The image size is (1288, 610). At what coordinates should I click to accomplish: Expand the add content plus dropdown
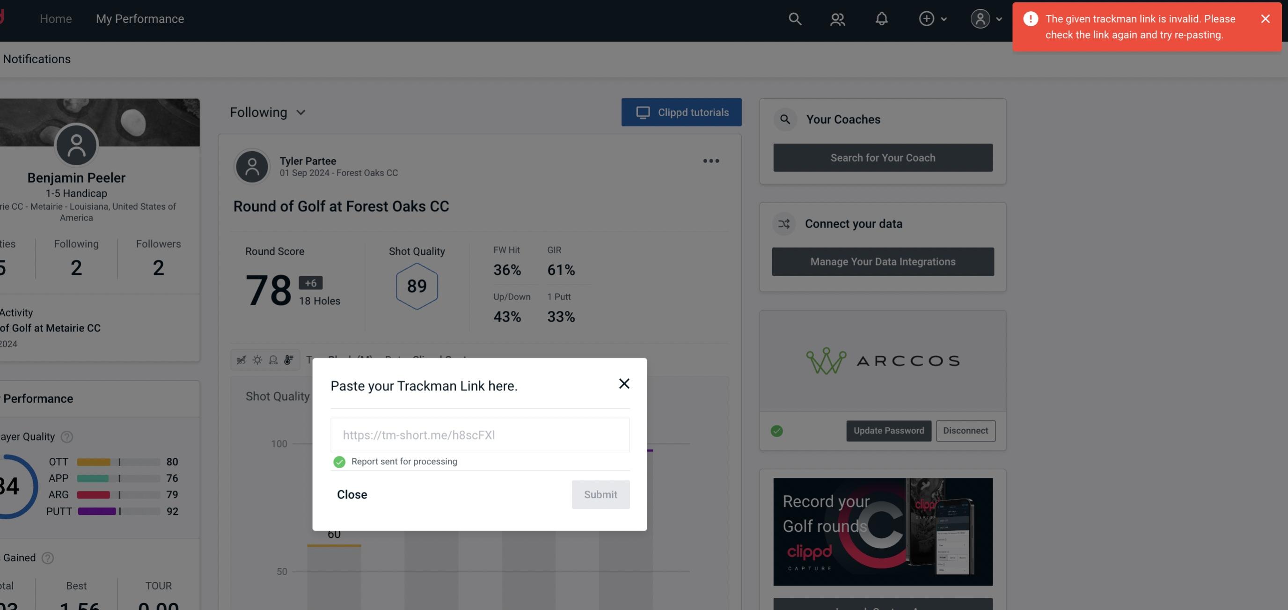coord(932,18)
